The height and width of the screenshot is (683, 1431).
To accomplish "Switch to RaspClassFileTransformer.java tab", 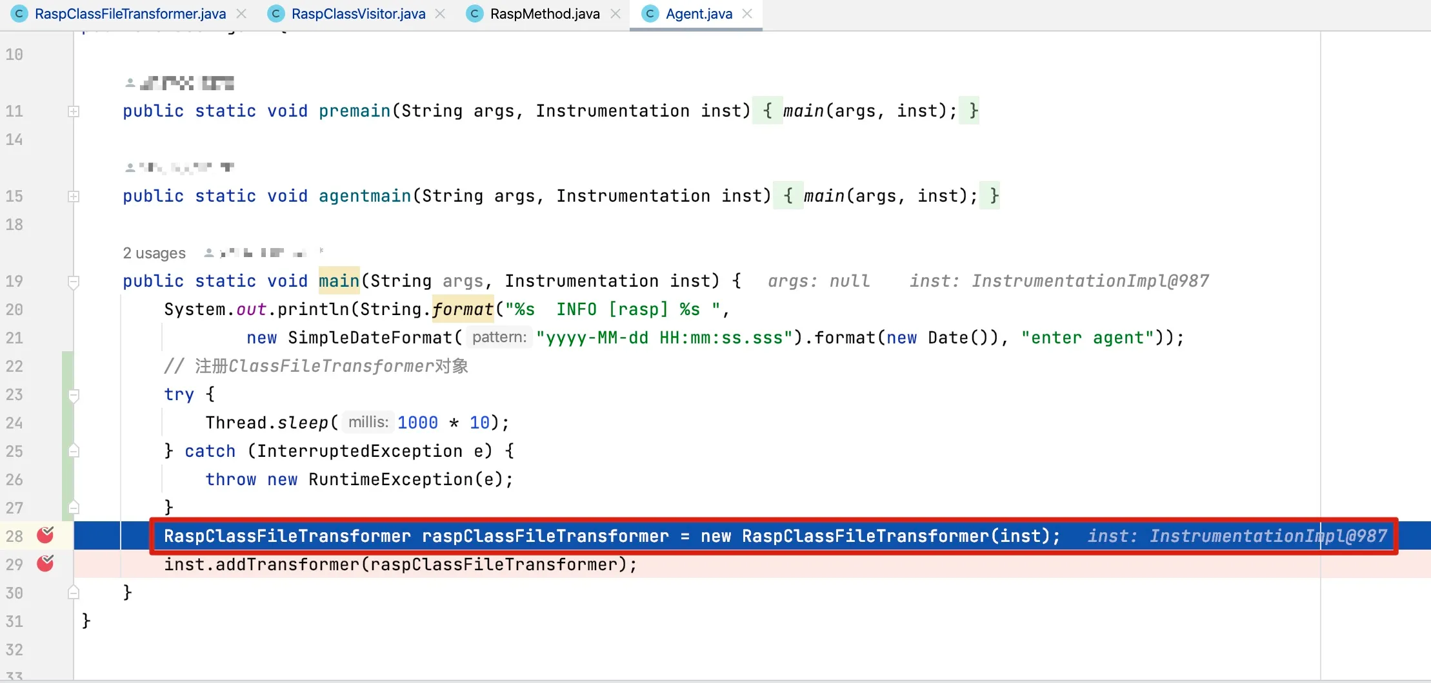I will (130, 14).
